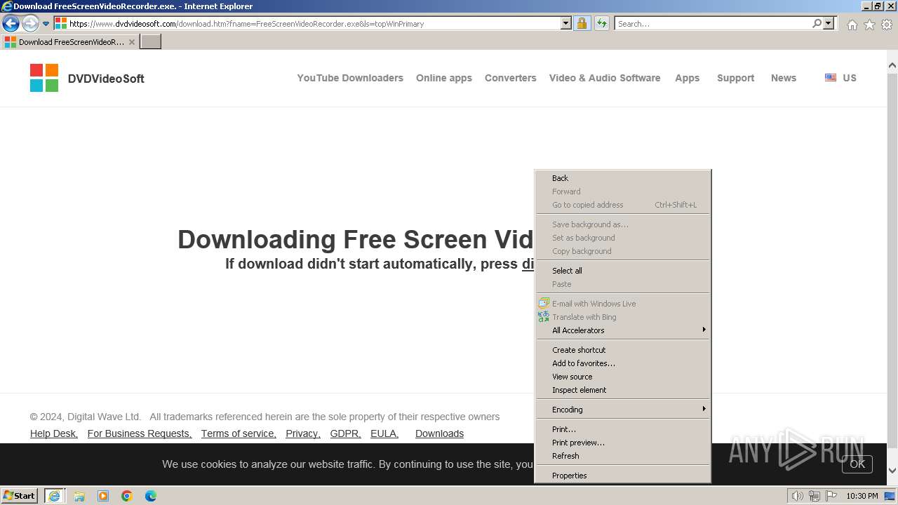Open Online apps menu
The image size is (898, 505).
(x=444, y=78)
